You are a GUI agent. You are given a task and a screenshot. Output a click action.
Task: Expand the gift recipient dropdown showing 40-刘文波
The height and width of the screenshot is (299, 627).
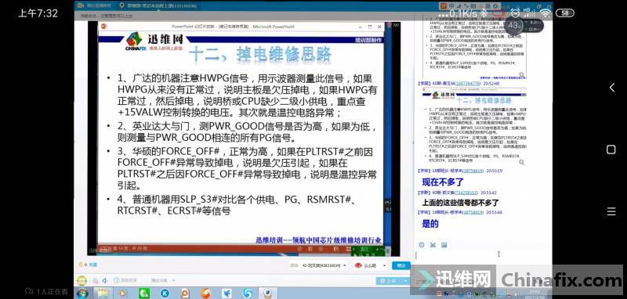[x=318, y=265]
